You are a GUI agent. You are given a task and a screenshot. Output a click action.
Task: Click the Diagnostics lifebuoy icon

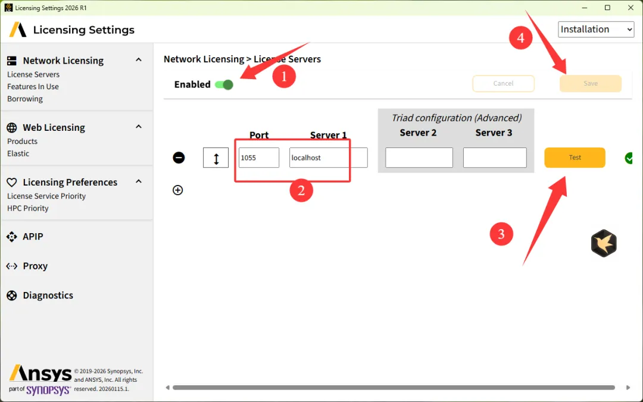tap(12, 296)
